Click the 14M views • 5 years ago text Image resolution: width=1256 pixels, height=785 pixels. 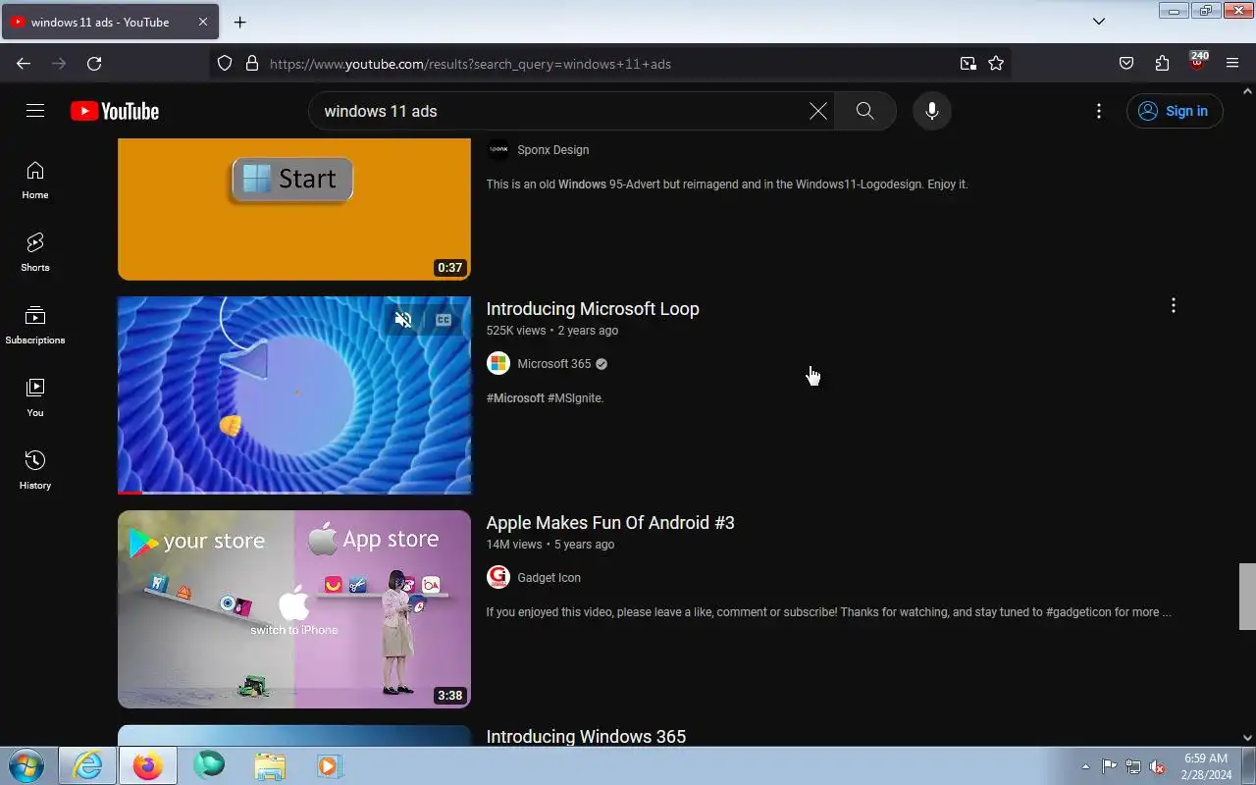pos(550,545)
